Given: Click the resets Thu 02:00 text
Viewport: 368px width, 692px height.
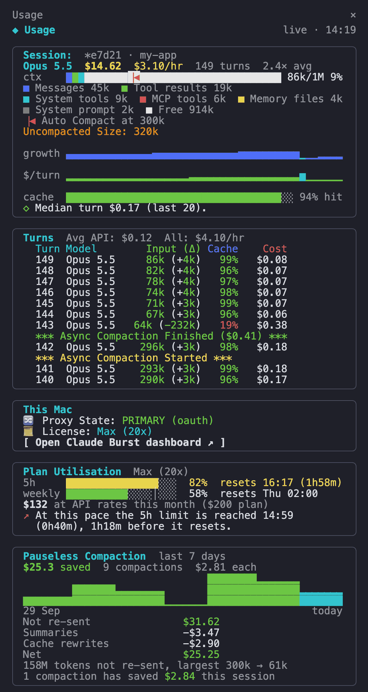Looking at the screenshot, I should (269, 494).
